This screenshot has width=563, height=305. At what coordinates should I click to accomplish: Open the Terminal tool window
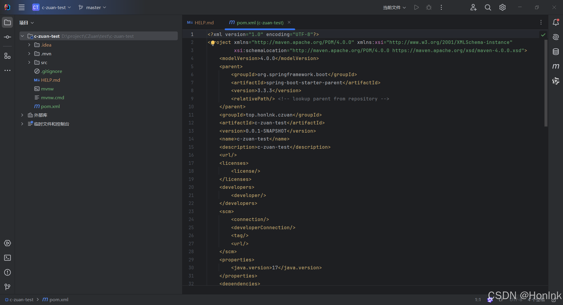(7, 258)
